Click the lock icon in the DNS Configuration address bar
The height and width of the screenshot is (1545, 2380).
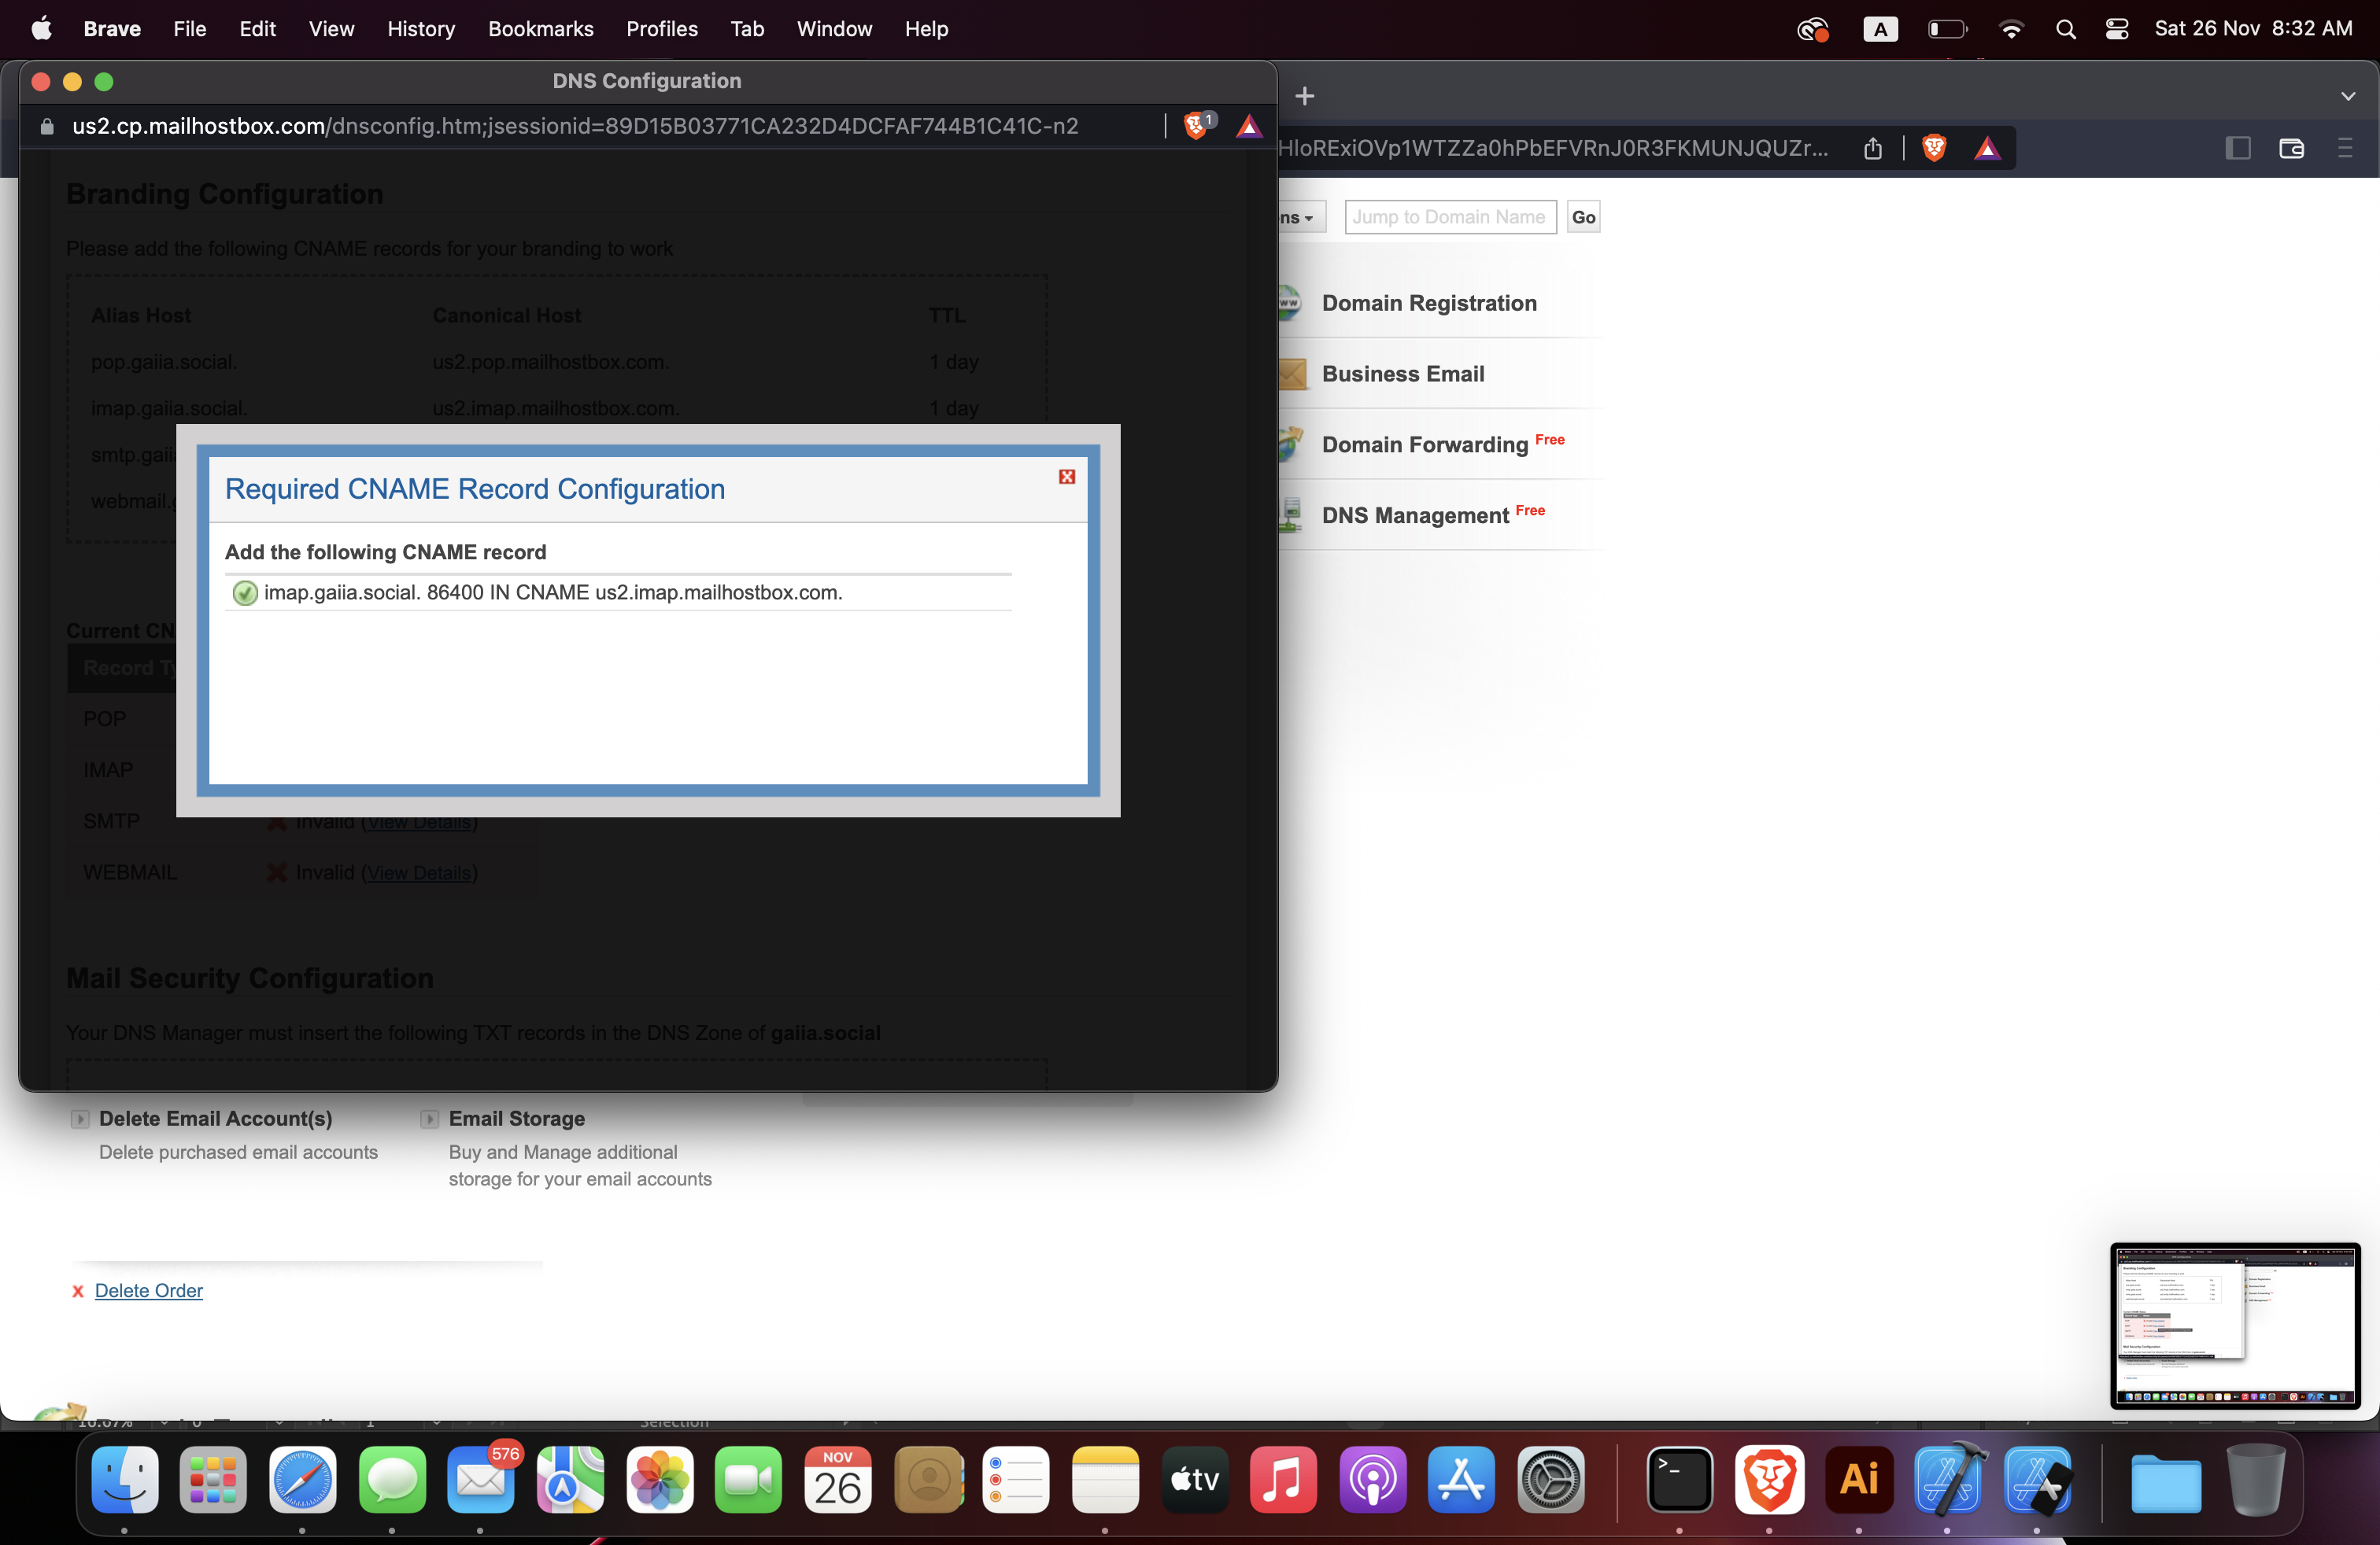click(46, 127)
